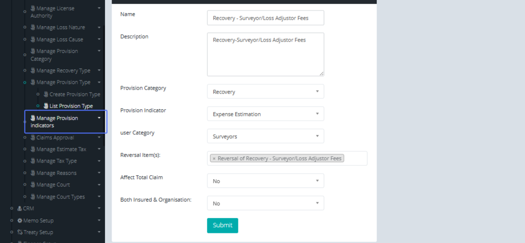
Task: Open List Provision Type page
Action: [x=71, y=106]
